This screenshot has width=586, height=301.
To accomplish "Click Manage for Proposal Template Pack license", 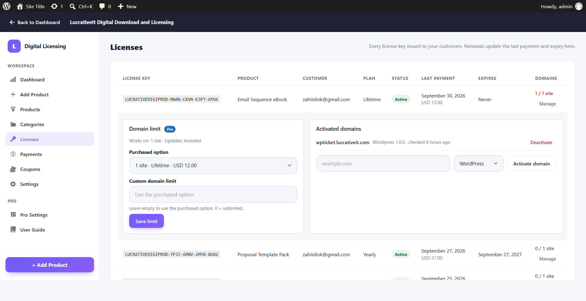I will [548, 259].
